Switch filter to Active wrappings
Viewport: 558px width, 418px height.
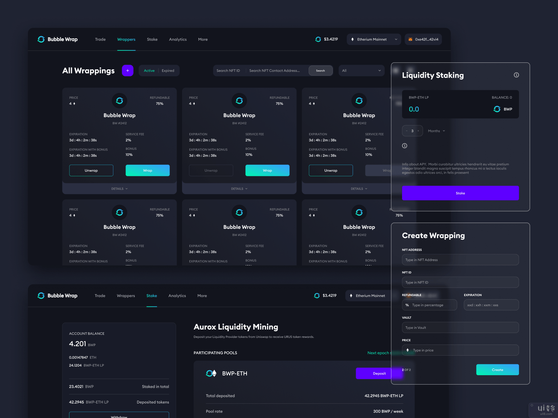(x=149, y=71)
